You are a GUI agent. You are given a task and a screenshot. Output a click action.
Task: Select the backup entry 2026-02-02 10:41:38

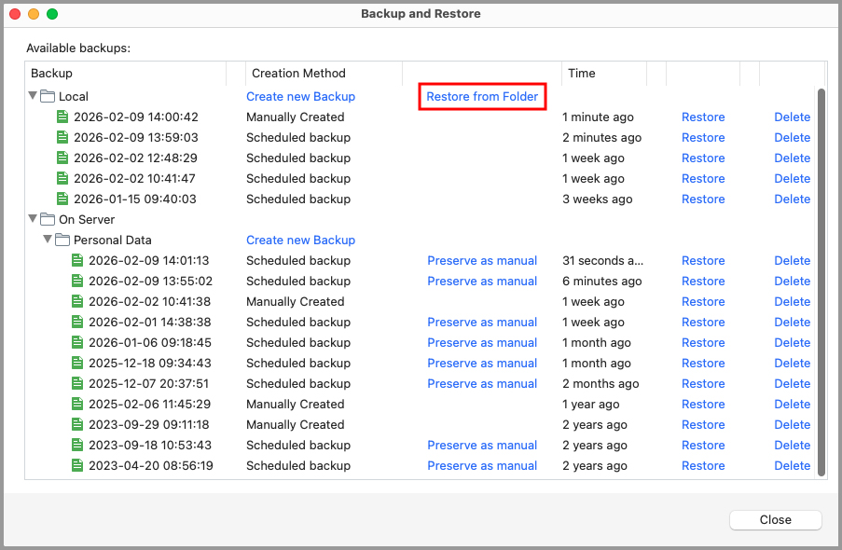pos(130,301)
